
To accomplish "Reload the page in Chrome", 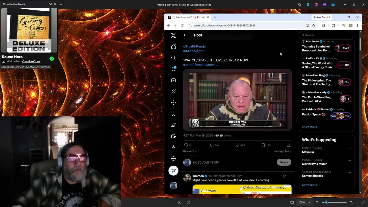I will [182, 26].
